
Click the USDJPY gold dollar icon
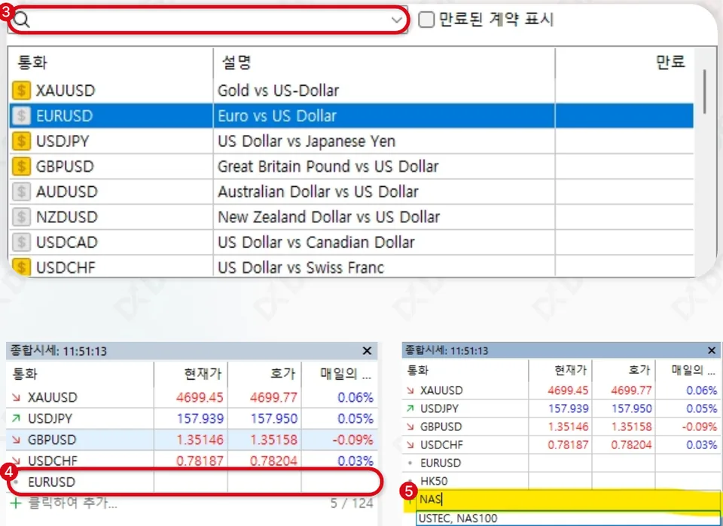(21, 141)
